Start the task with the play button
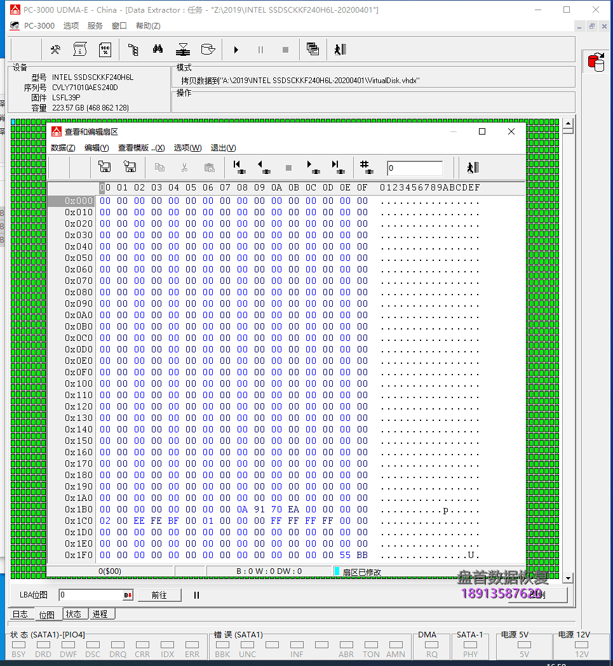Screen dimensions: 613x666 (236, 50)
